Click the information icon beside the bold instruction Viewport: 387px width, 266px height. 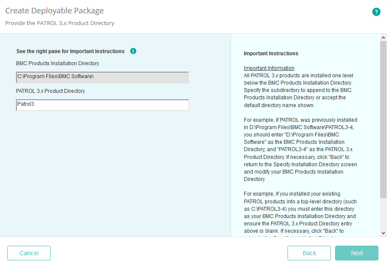[133, 51]
